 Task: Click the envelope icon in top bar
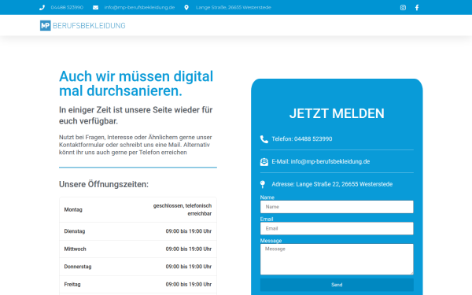tap(95, 8)
